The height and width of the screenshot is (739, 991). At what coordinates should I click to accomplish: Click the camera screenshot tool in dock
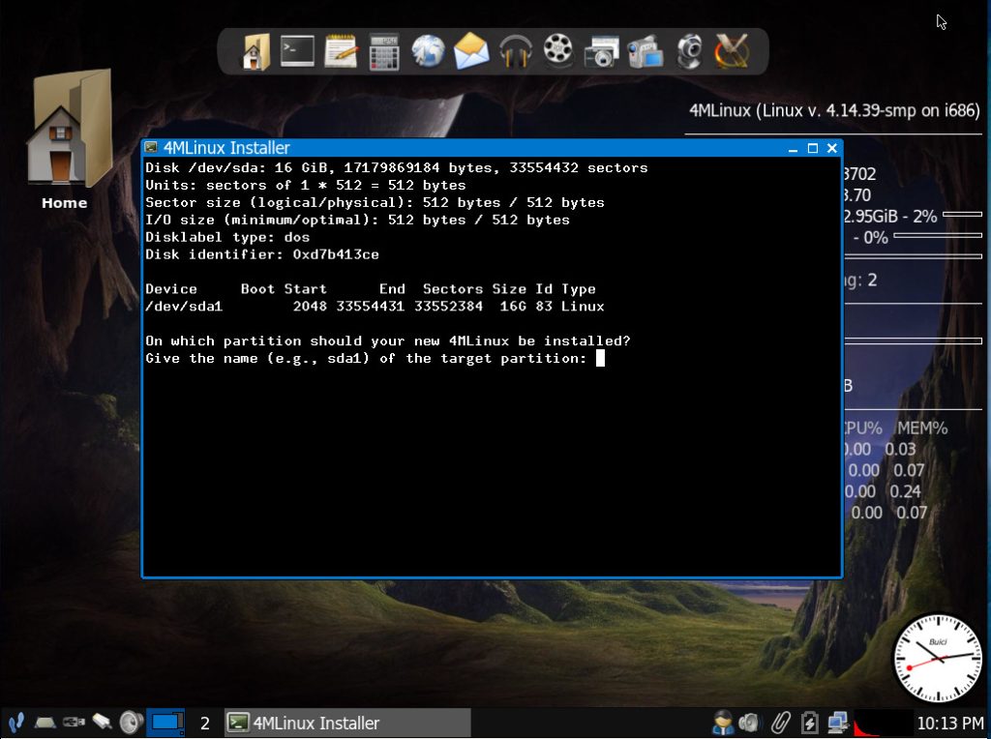(x=601, y=51)
